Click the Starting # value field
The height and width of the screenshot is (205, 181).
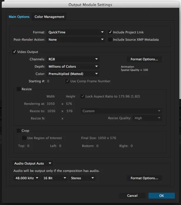tap(48, 81)
